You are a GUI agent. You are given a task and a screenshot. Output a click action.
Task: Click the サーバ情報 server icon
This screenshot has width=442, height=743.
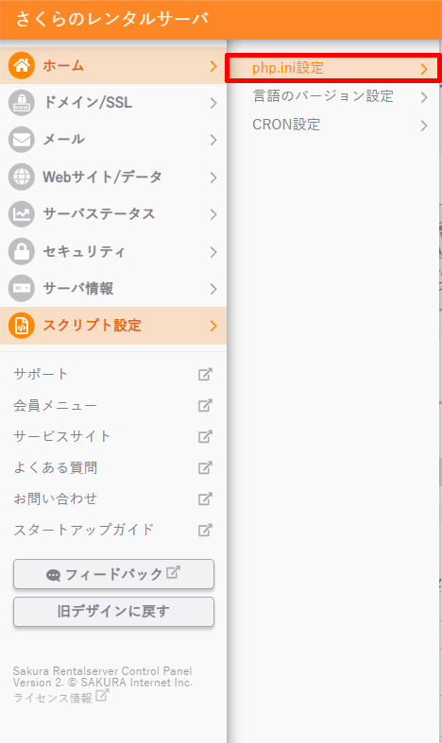tap(22, 288)
